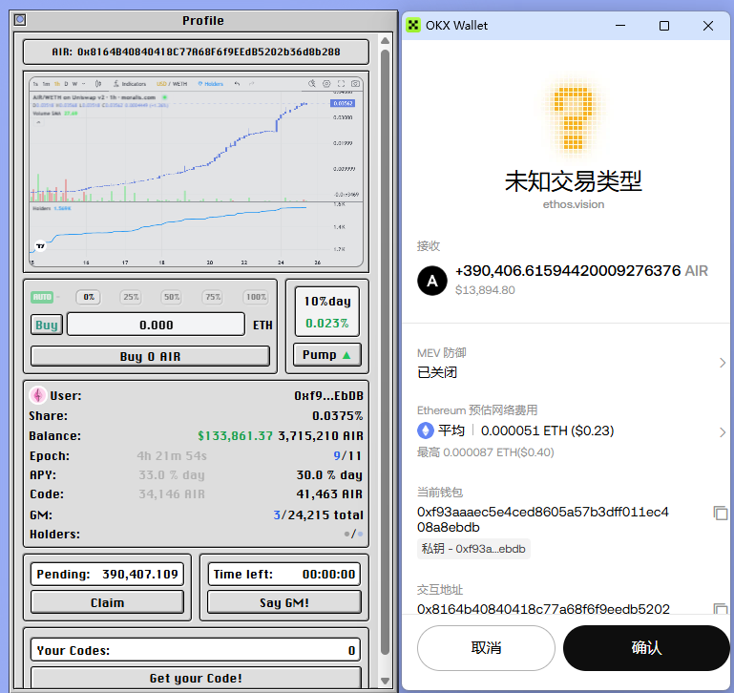Image resolution: width=734 pixels, height=693 pixels.
Task: Copy interaction contract address
Action: point(720,608)
